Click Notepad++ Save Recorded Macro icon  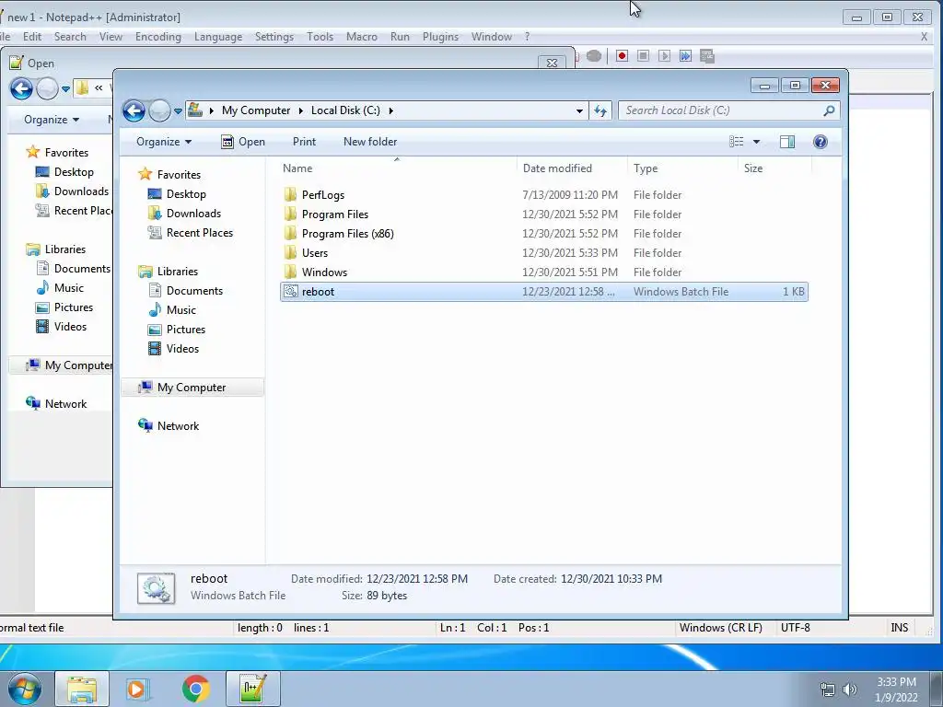[x=707, y=56]
